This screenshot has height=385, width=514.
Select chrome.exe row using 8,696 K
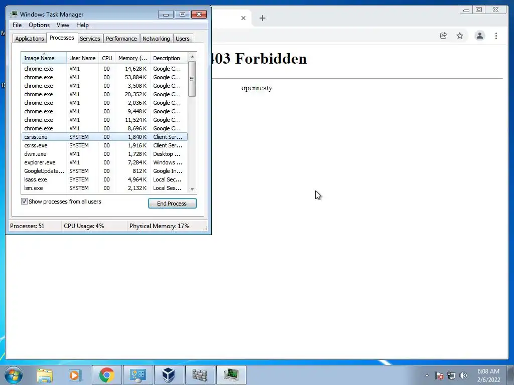click(x=104, y=128)
